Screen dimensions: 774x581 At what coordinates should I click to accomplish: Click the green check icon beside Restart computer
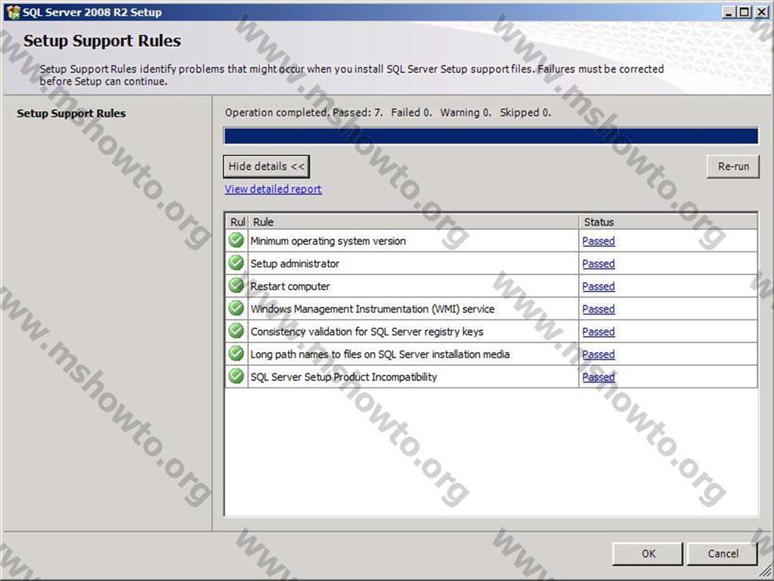click(x=237, y=286)
